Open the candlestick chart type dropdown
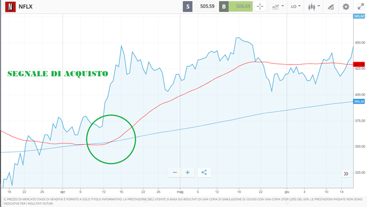 314,6
